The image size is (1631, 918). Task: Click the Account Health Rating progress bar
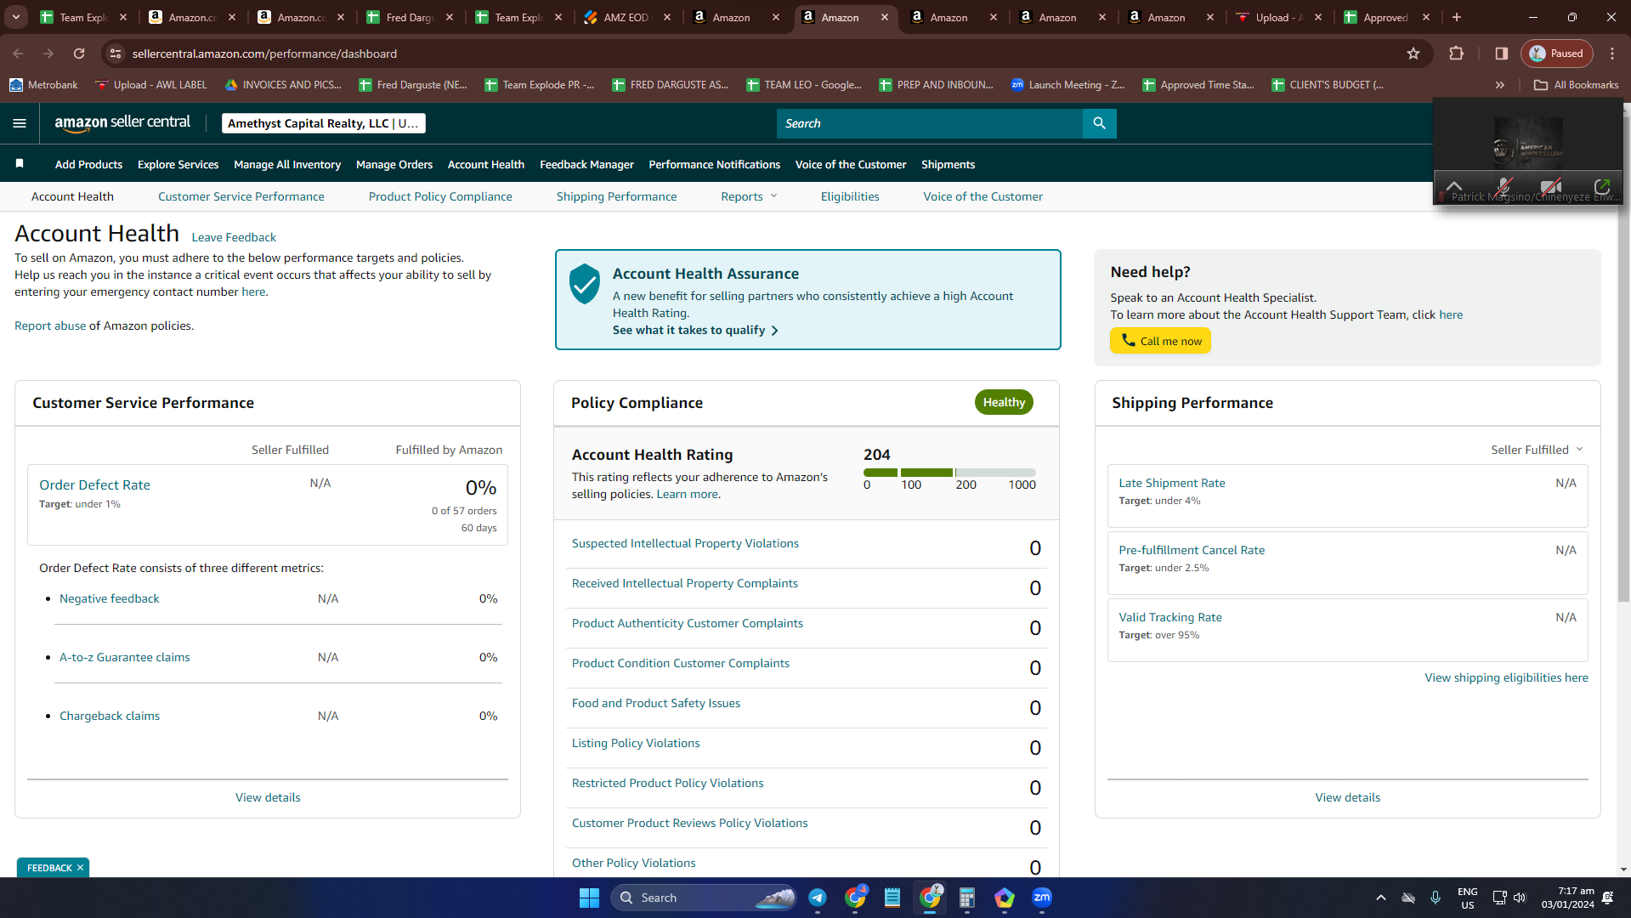(949, 473)
